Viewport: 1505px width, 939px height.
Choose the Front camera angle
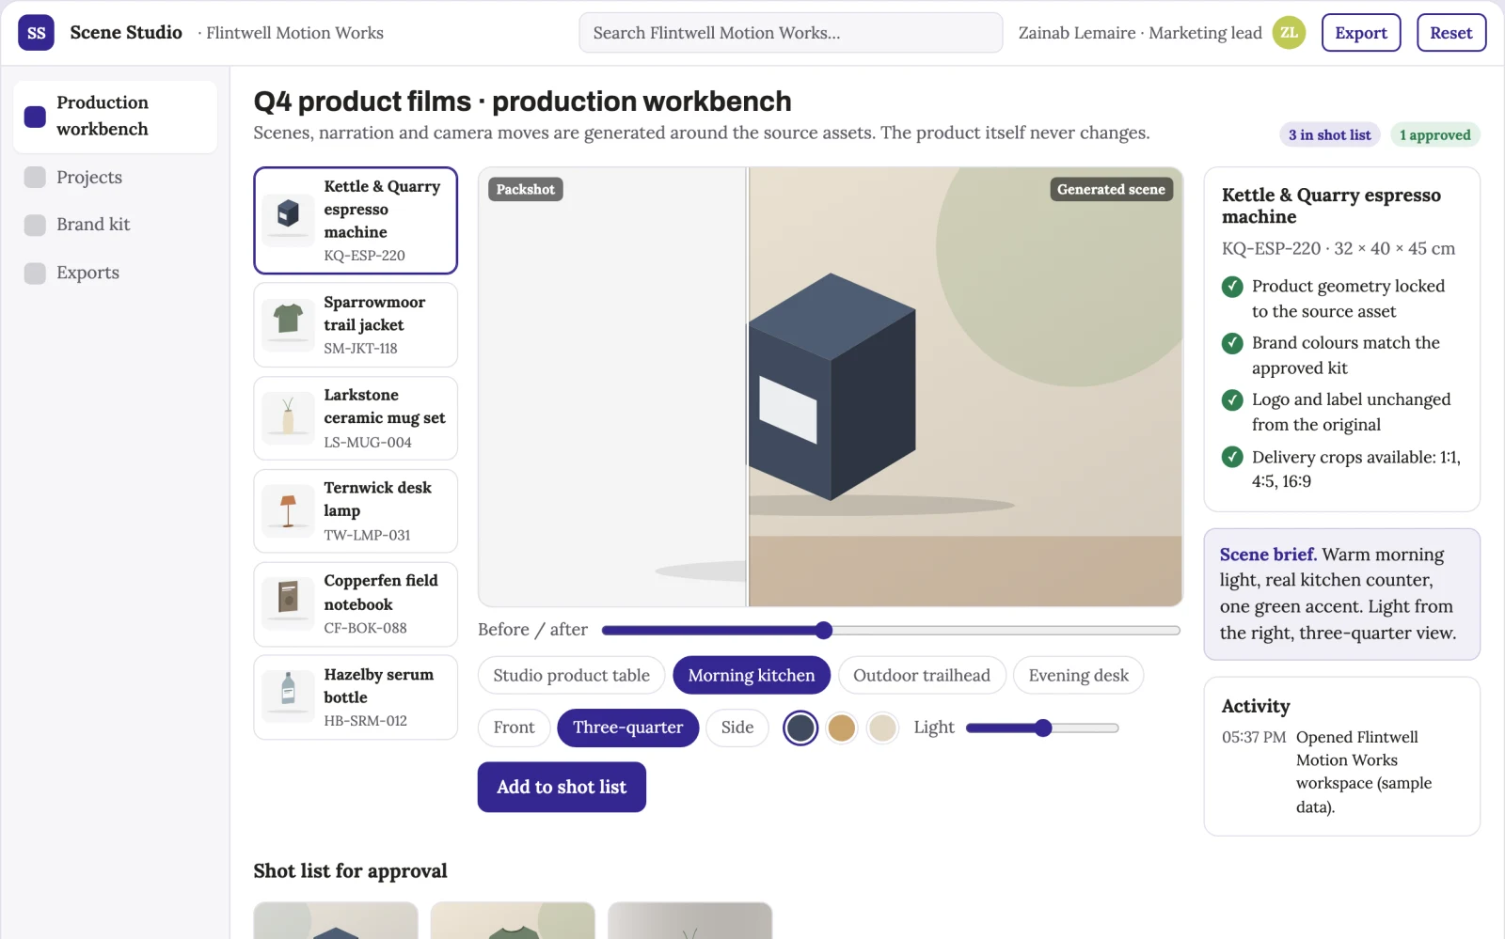point(514,728)
